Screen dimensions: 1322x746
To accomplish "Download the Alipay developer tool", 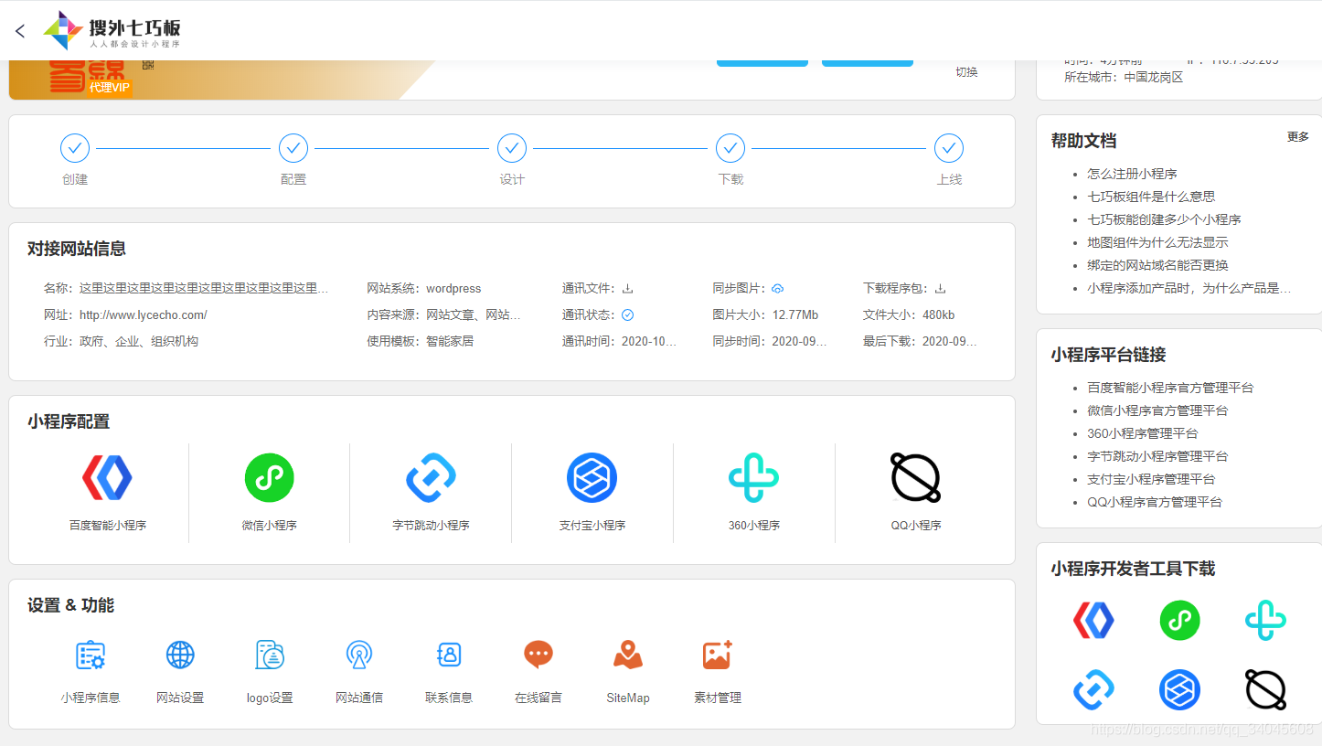I will [x=1179, y=690].
